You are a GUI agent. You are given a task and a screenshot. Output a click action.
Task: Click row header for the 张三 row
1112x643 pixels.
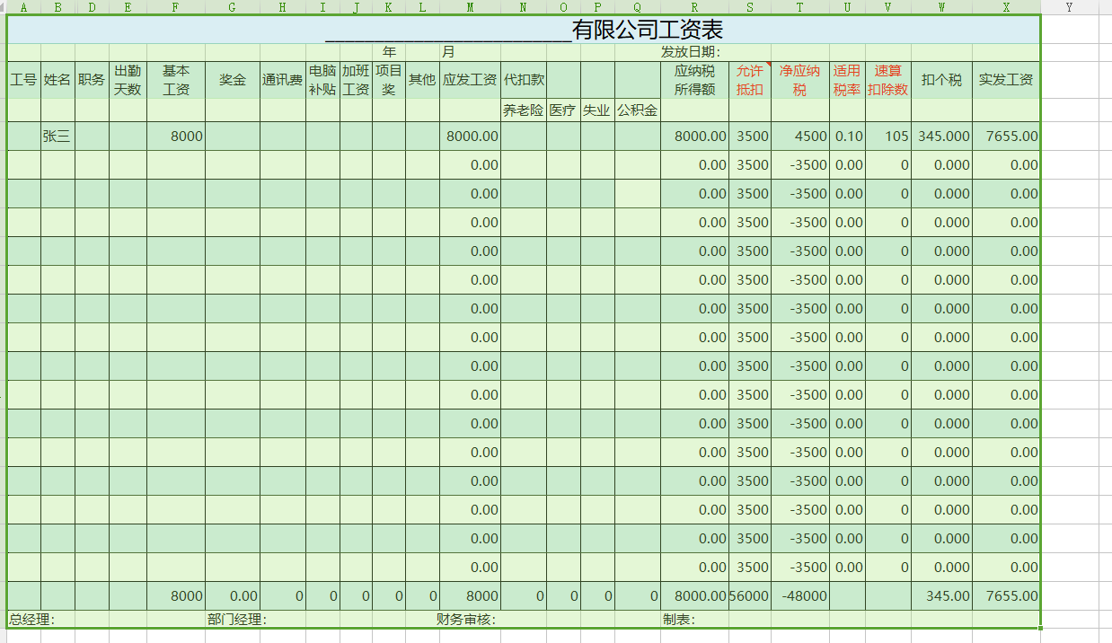coord(3,136)
